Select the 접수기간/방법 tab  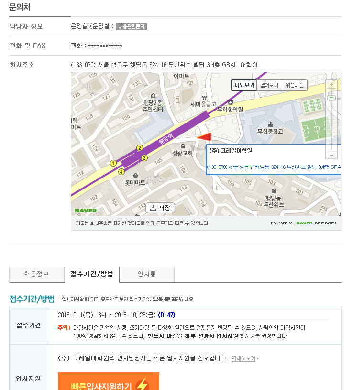(92, 274)
